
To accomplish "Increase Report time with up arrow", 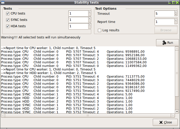I will point(176,20).
